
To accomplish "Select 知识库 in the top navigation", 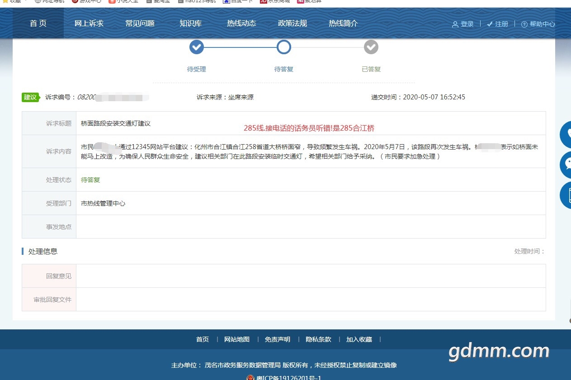I will pyautogui.click(x=190, y=23).
